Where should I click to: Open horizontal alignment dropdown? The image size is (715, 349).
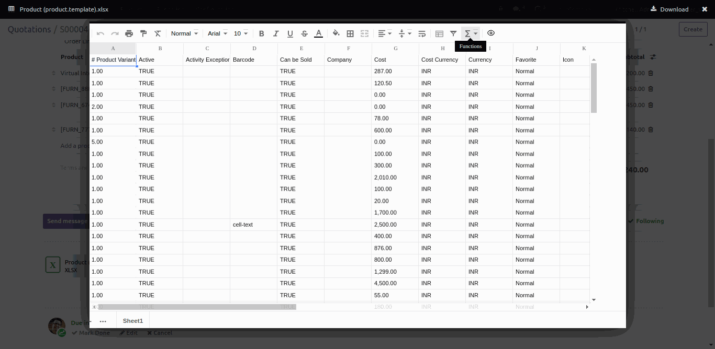(385, 33)
